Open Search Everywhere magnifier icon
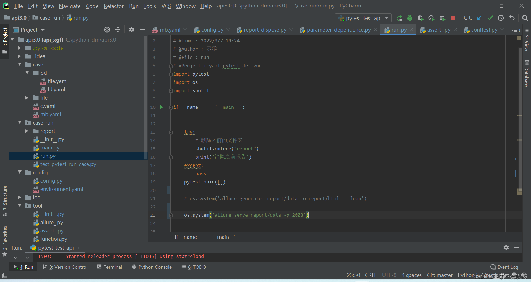This screenshot has height=282, width=531. click(x=525, y=18)
